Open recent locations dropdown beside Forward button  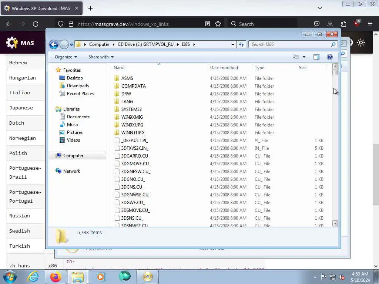point(71,44)
